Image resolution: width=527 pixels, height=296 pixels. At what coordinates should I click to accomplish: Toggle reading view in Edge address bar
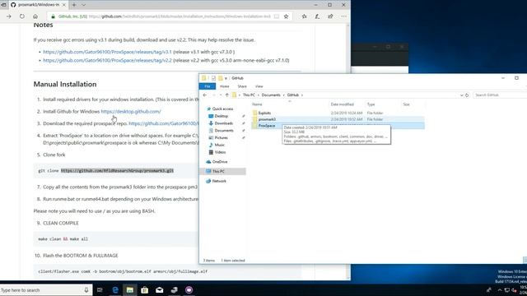[277, 16]
